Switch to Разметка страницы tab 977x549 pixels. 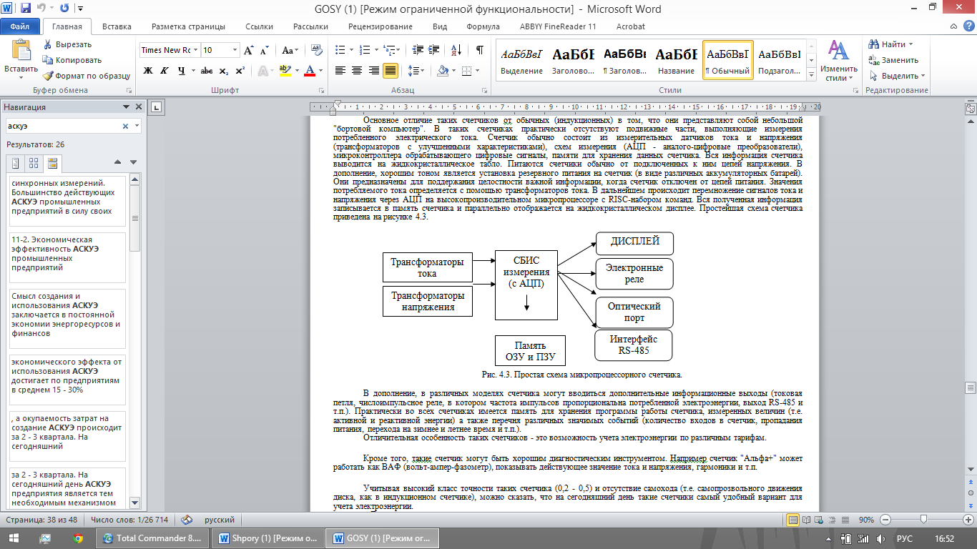point(188,26)
